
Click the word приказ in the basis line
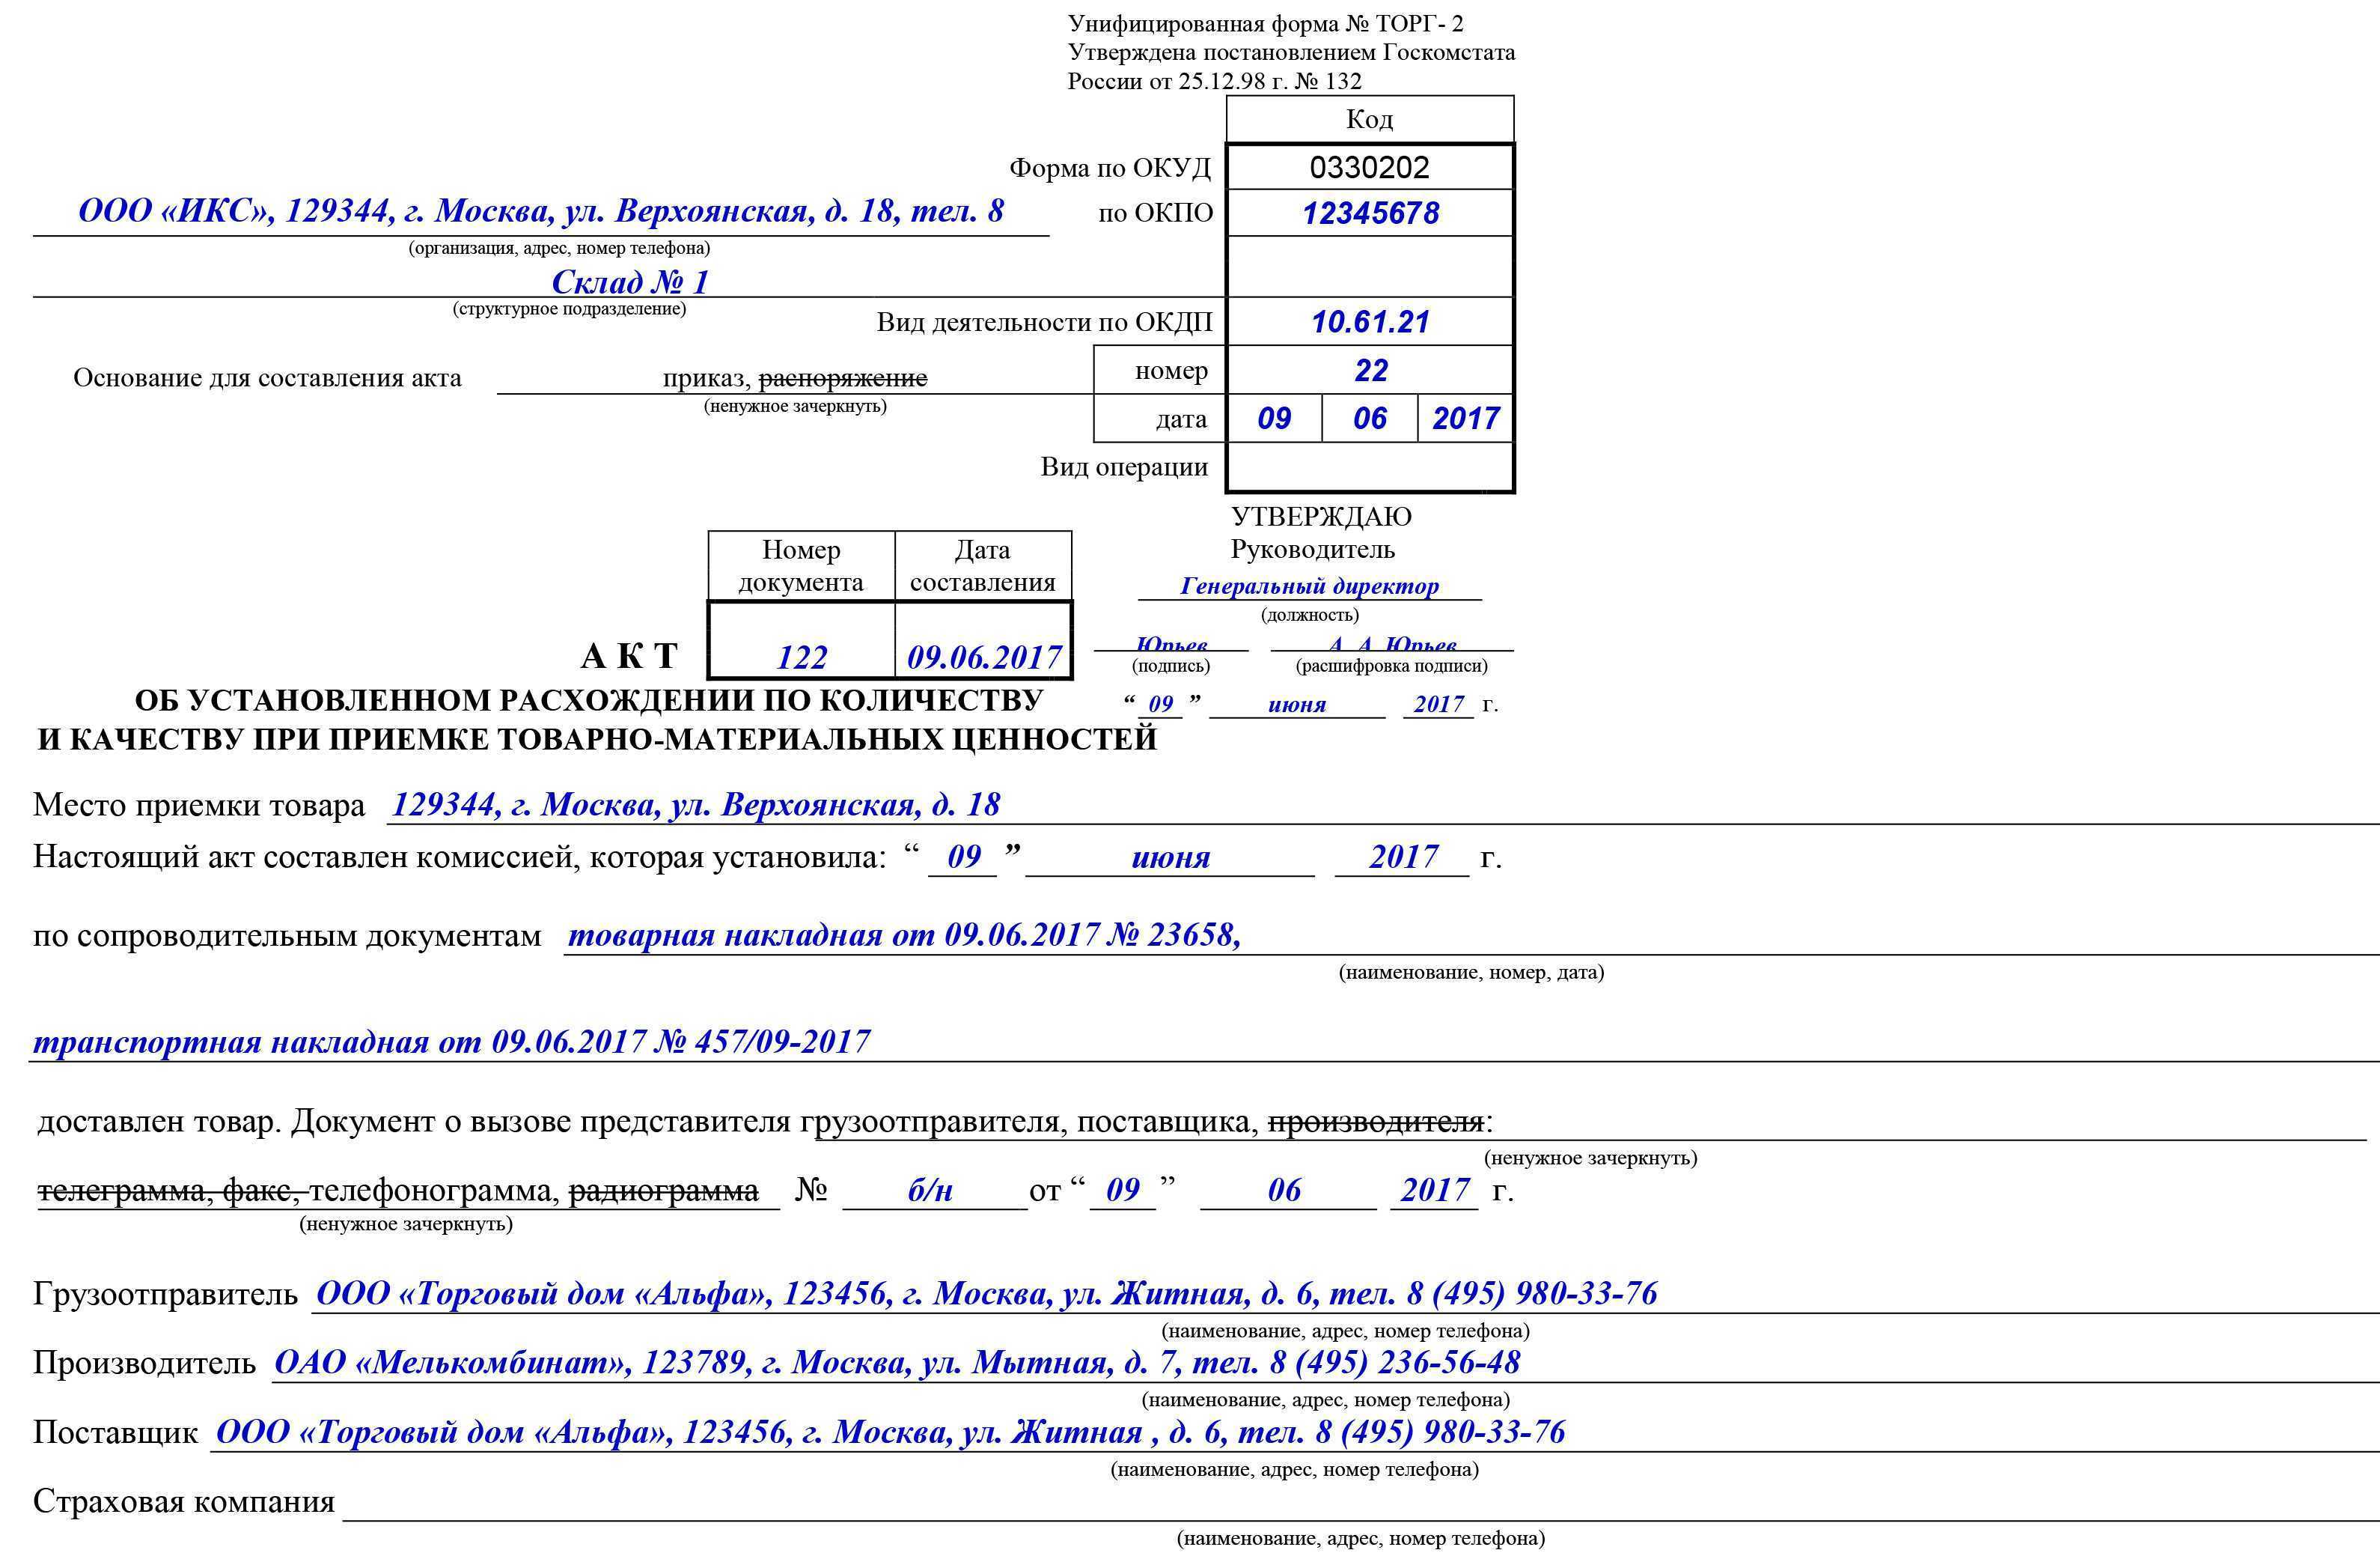pos(706,378)
